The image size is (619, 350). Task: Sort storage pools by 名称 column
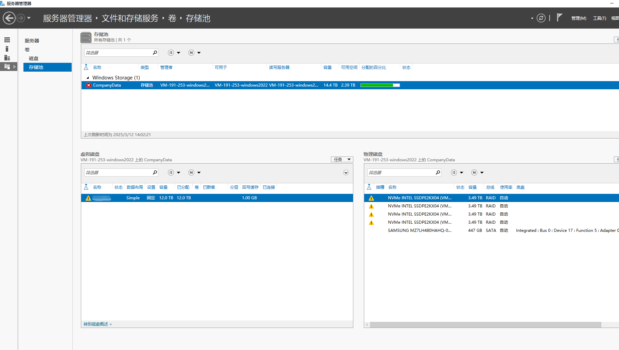pyautogui.click(x=97, y=68)
